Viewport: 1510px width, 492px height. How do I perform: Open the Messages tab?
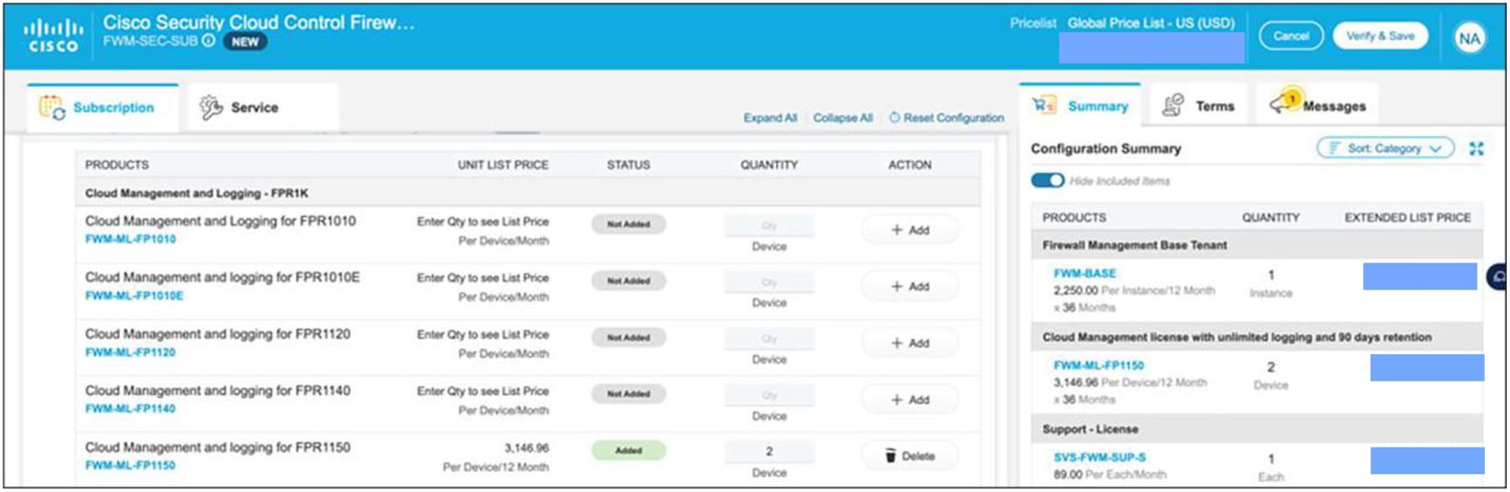click(1317, 106)
